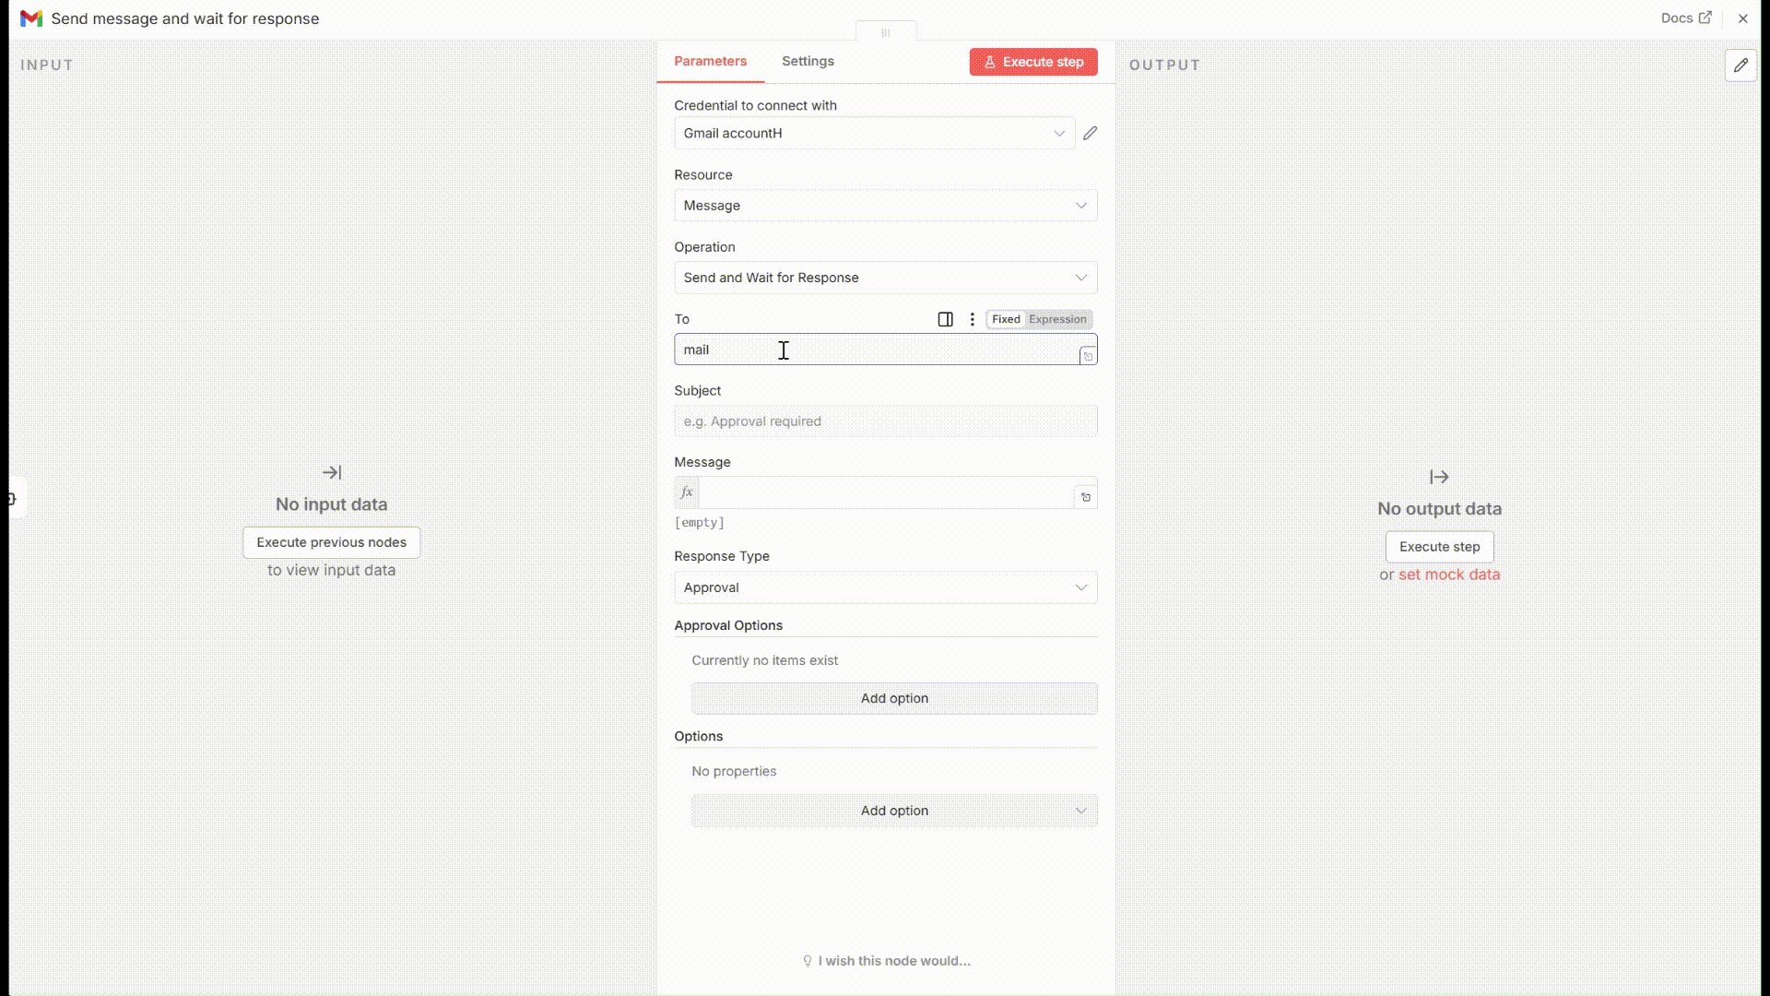Click the panel drag handle above the tabs
This screenshot has height=996, width=1770.
coord(885,32)
